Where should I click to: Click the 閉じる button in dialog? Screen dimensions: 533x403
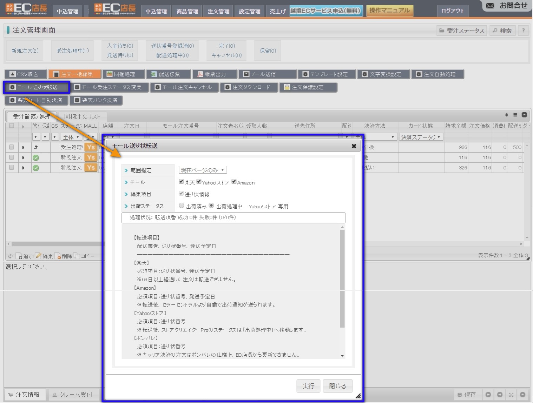(337, 386)
